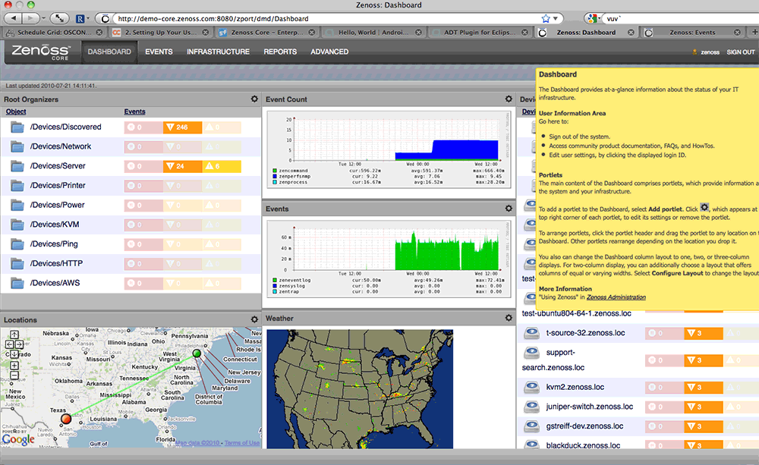This screenshot has width=759, height=465.
Task: Open the Zenoss Administration help link
Action: [x=616, y=297]
